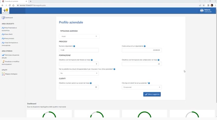Viewport: 217px width, 120px height.
Task: Bookmark this page using the star icon
Action: (204, 5)
